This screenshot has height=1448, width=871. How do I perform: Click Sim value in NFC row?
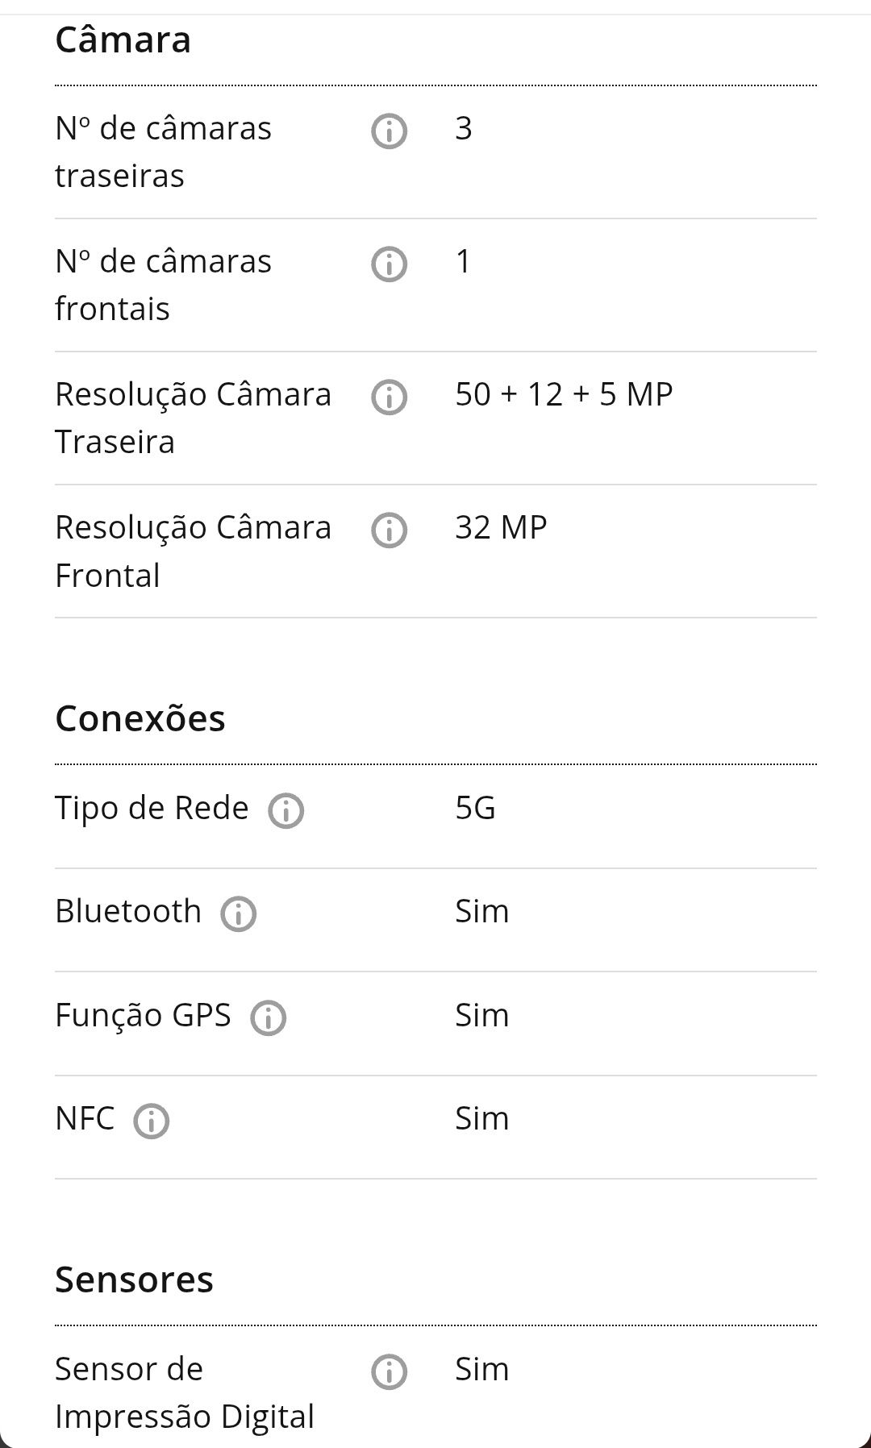tap(481, 1118)
